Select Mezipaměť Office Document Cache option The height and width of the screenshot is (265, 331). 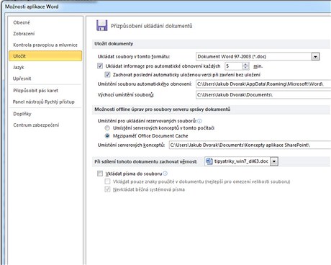point(107,136)
